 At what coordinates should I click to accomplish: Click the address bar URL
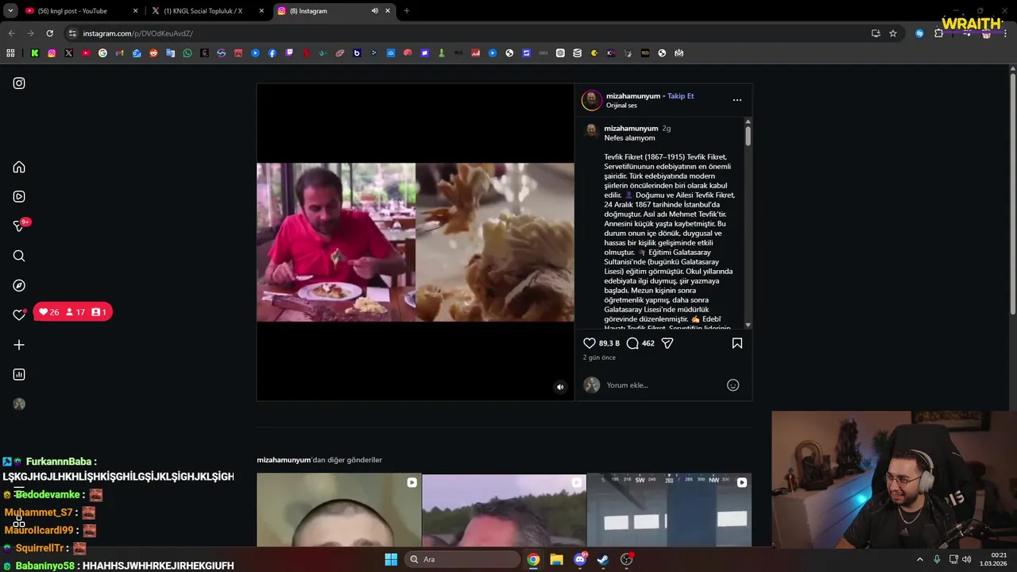click(x=138, y=33)
